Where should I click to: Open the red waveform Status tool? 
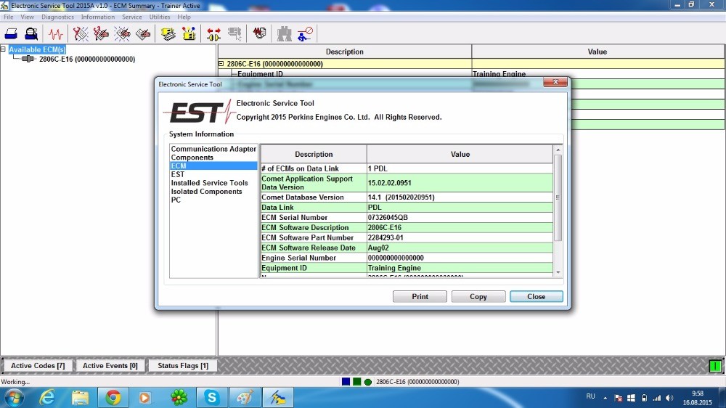coord(56,34)
